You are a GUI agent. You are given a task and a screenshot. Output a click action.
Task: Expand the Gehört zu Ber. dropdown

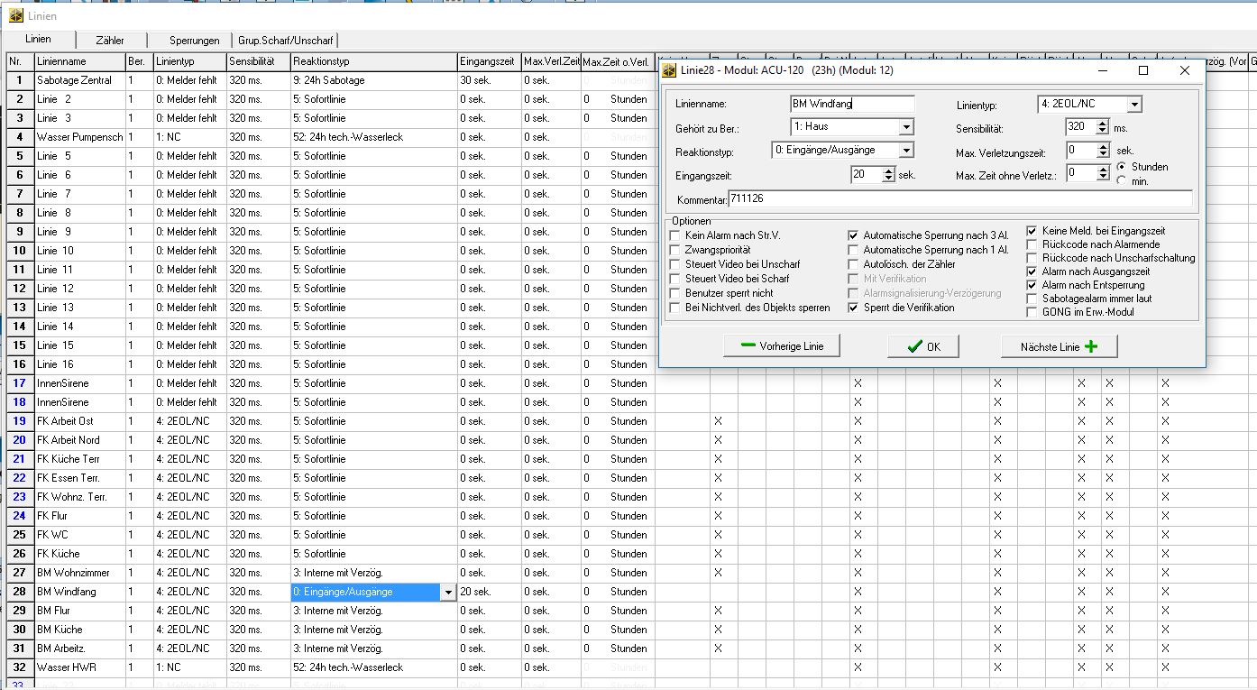click(906, 127)
